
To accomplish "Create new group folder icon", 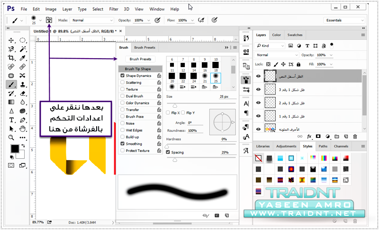I will (337, 136).
